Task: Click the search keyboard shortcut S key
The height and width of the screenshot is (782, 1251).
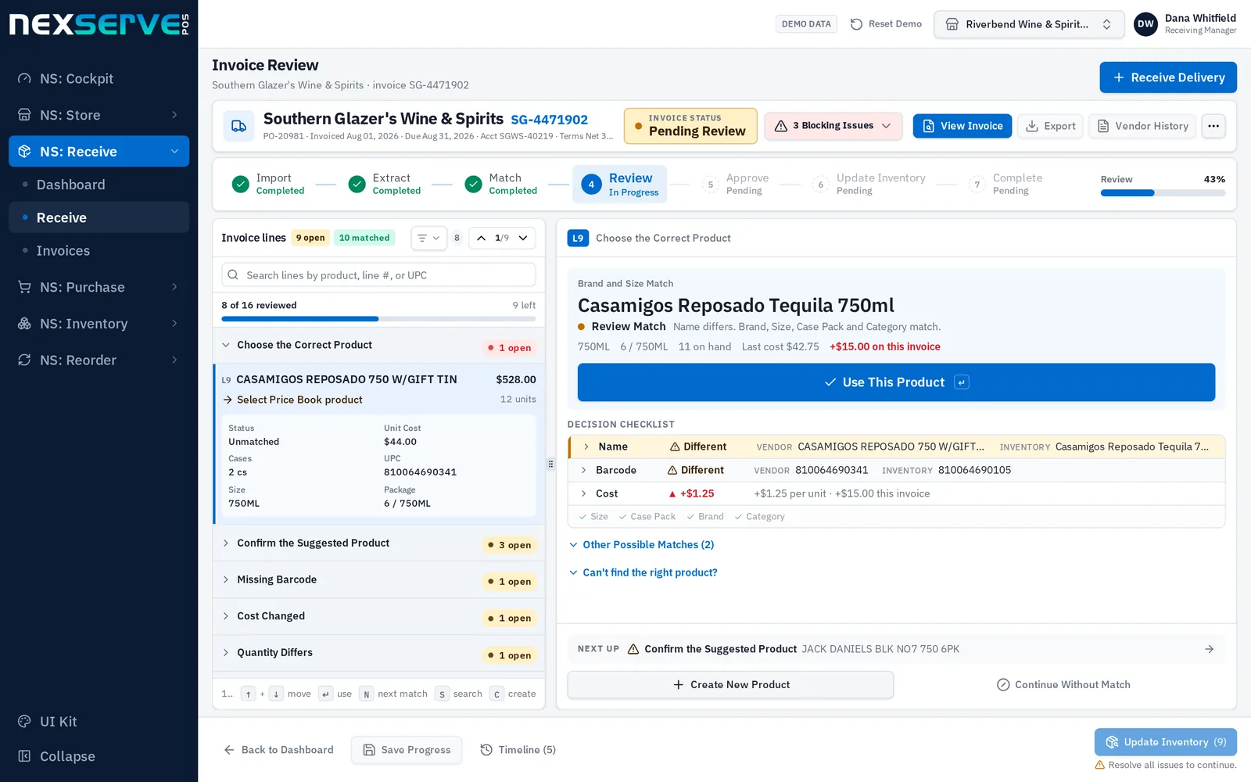Action: [x=442, y=694]
